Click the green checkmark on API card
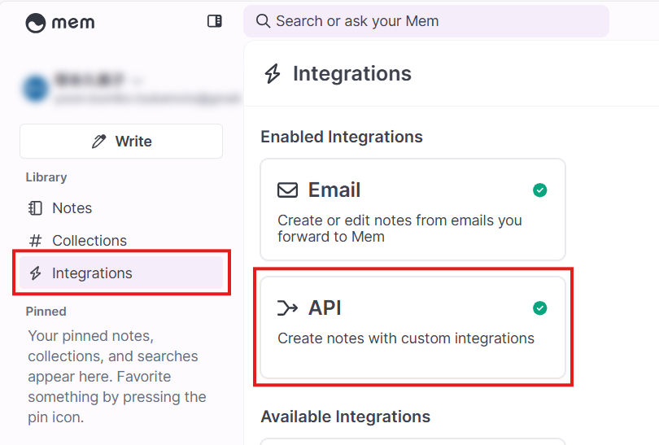659x445 pixels. point(539,308)
